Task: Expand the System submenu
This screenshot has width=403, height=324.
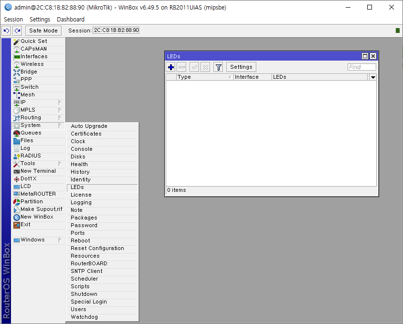Action: pos(38,125)
